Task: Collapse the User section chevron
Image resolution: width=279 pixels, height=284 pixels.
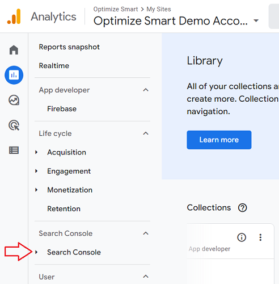Action: (x=146, y=277)
